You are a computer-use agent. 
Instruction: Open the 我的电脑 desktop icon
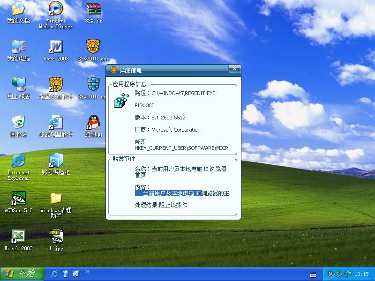[18, 50]
